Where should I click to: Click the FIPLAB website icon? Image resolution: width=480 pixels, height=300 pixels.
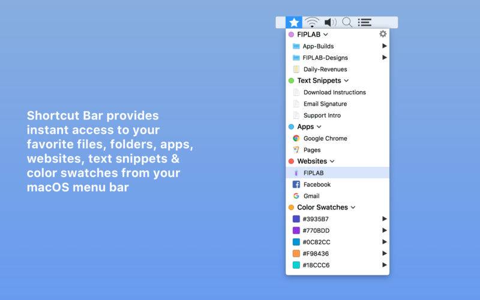click(x=296, y=173)
